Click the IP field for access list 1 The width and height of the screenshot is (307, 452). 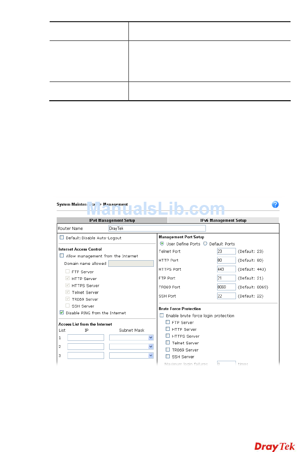coord(86,338)
